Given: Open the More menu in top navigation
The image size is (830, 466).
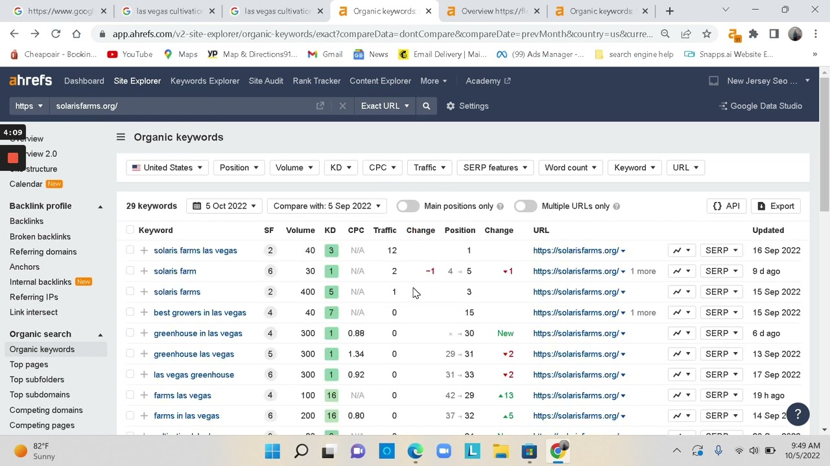Looking at the screenshot, I should pos(433,81).
